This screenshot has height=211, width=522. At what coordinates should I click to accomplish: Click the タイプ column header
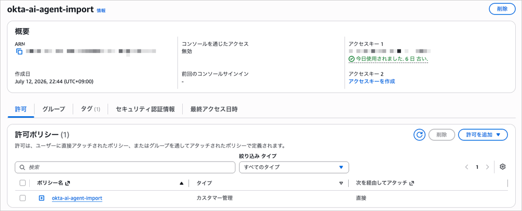[x=204, y=183]
